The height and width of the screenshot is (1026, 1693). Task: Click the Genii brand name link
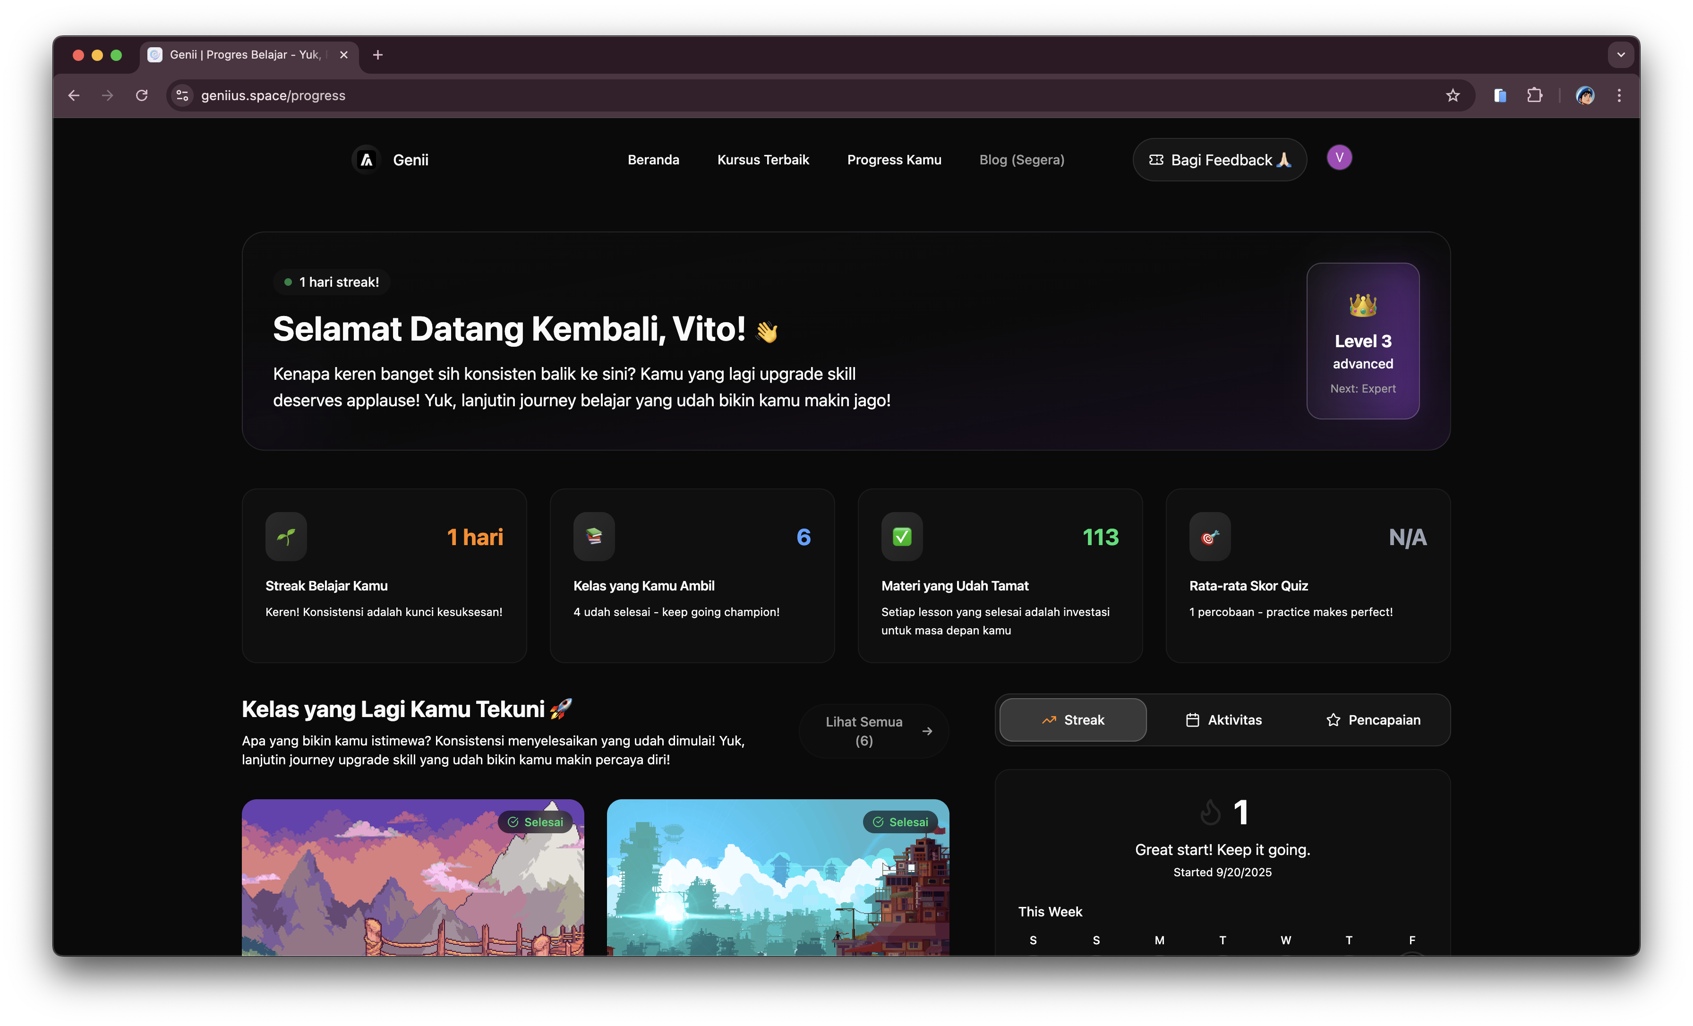(x=410, y=160)
